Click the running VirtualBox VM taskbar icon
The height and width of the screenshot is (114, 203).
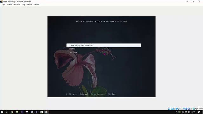click(x=46, y=112)
